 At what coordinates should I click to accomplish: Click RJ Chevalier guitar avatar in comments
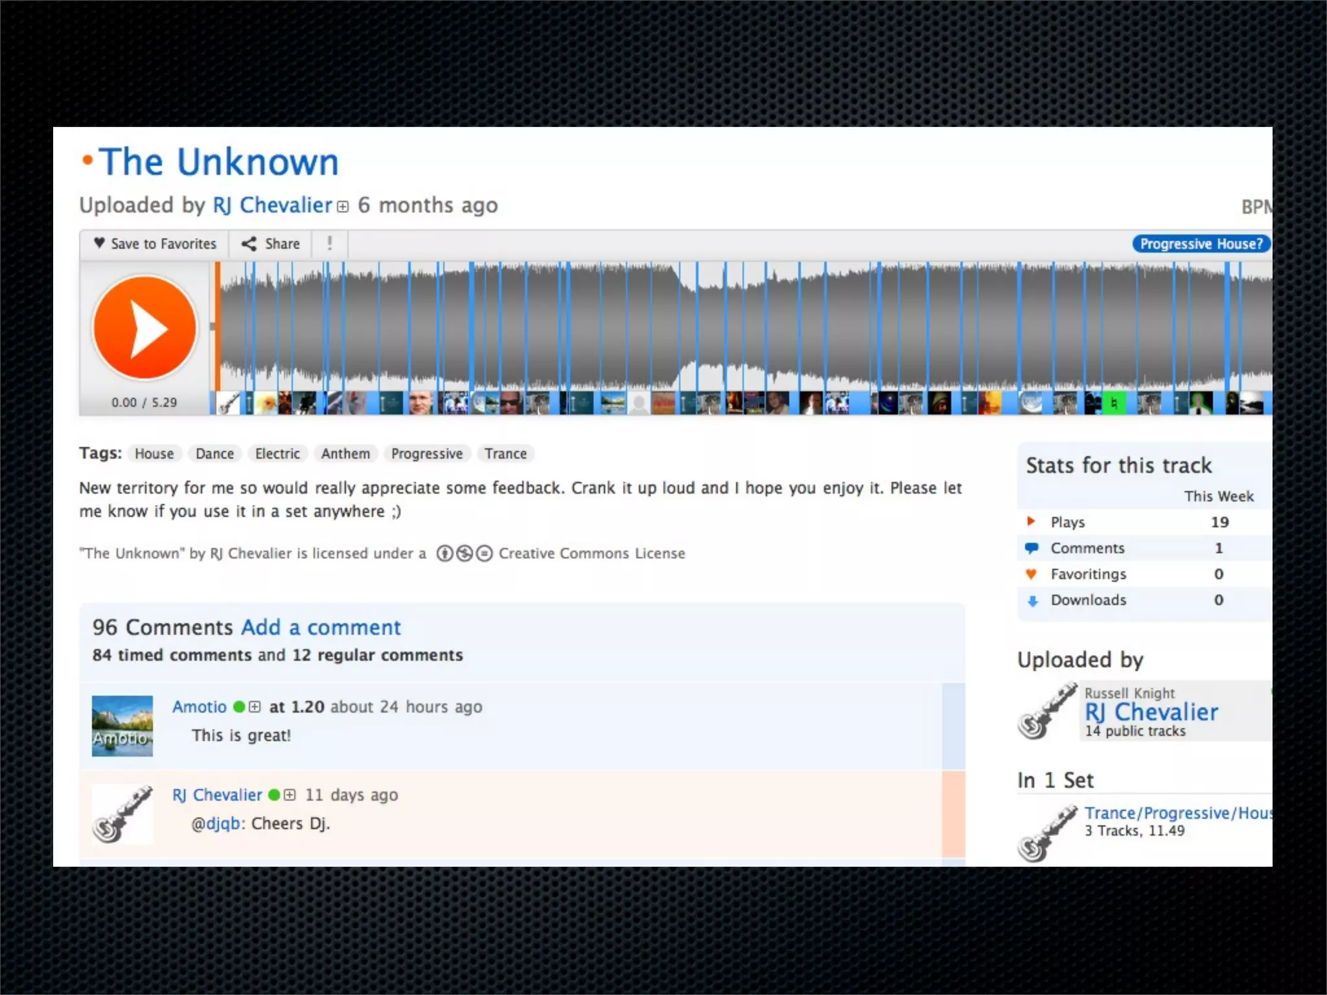pos(122,814)
